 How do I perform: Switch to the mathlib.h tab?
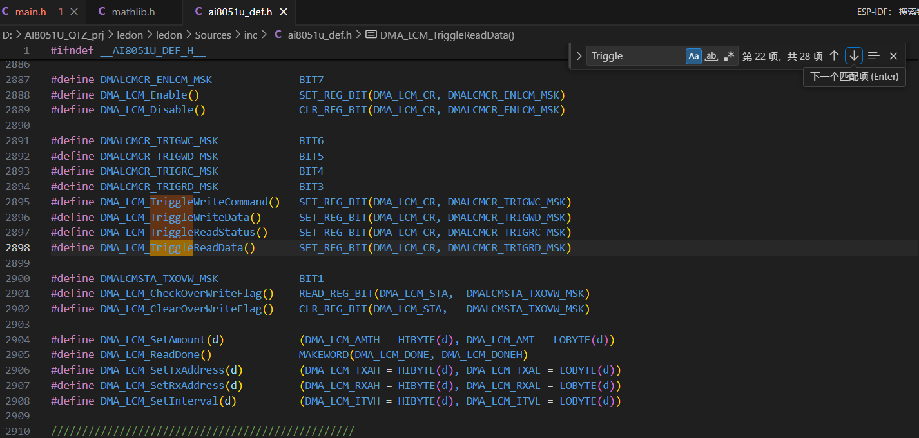[x=133, y=12]
